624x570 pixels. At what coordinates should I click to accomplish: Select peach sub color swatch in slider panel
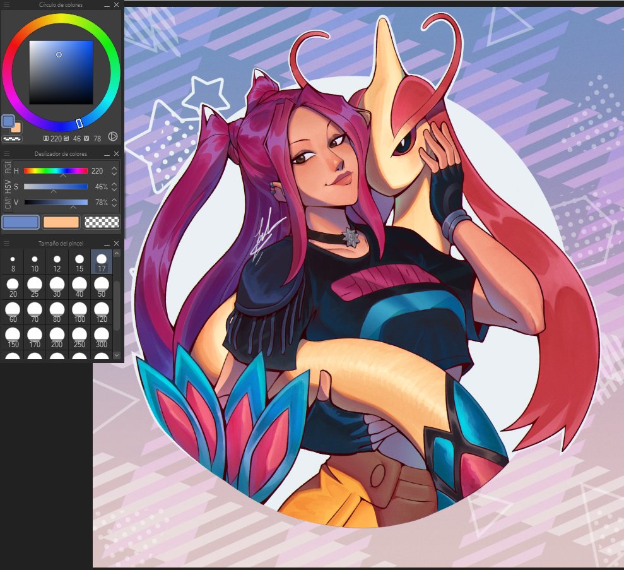coord(61,222)
